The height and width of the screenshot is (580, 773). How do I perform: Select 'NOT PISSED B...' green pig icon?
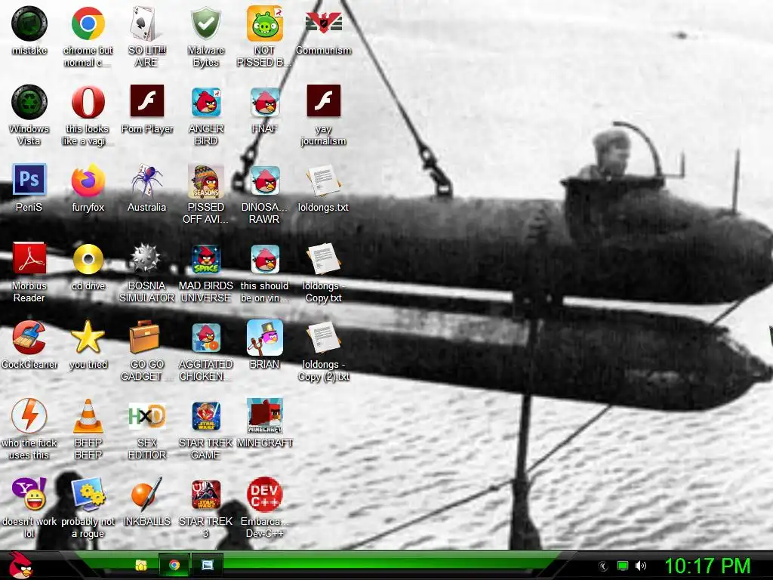265,23
